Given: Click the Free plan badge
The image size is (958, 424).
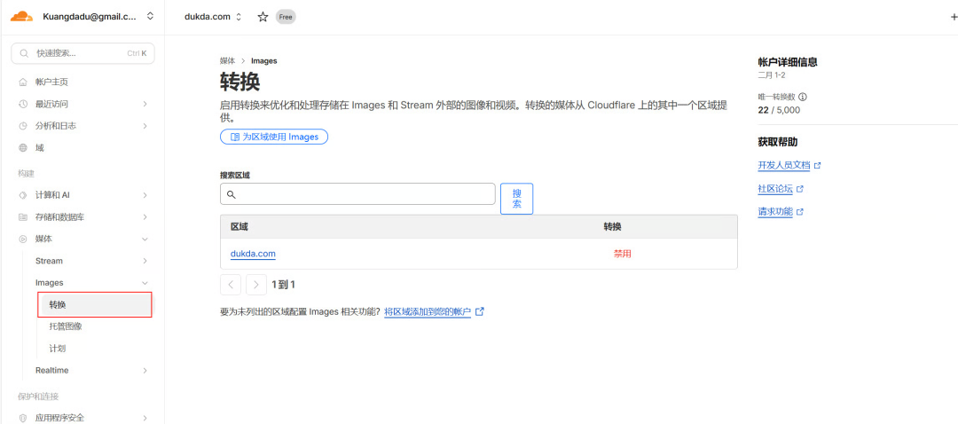Looking at the screenshot, I should [x=286, y=17].
